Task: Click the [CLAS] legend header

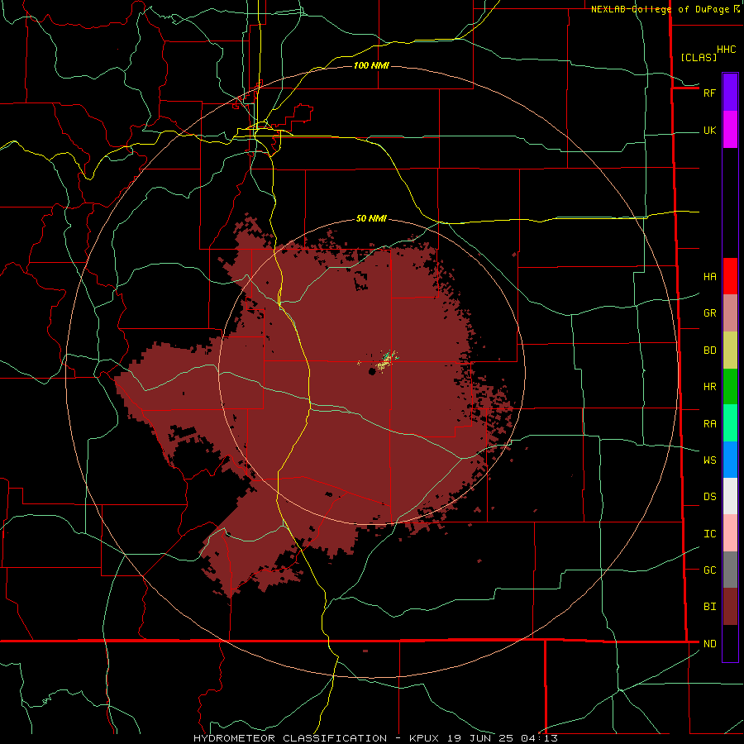Action: 699,57
